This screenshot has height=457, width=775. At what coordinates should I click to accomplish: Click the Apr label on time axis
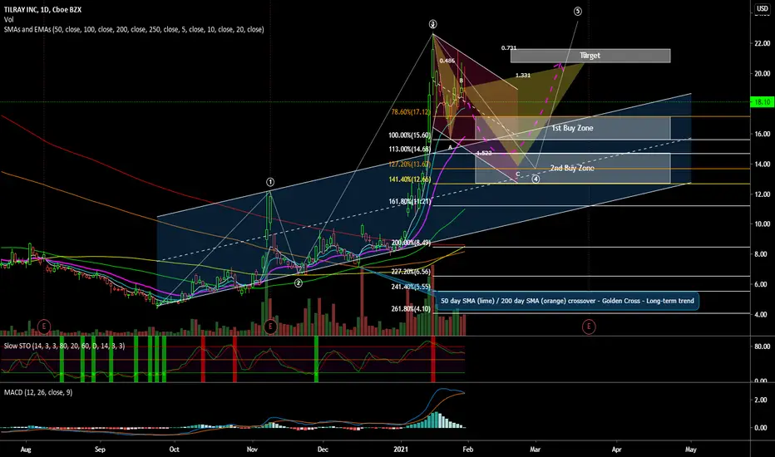tap(616, 450)
